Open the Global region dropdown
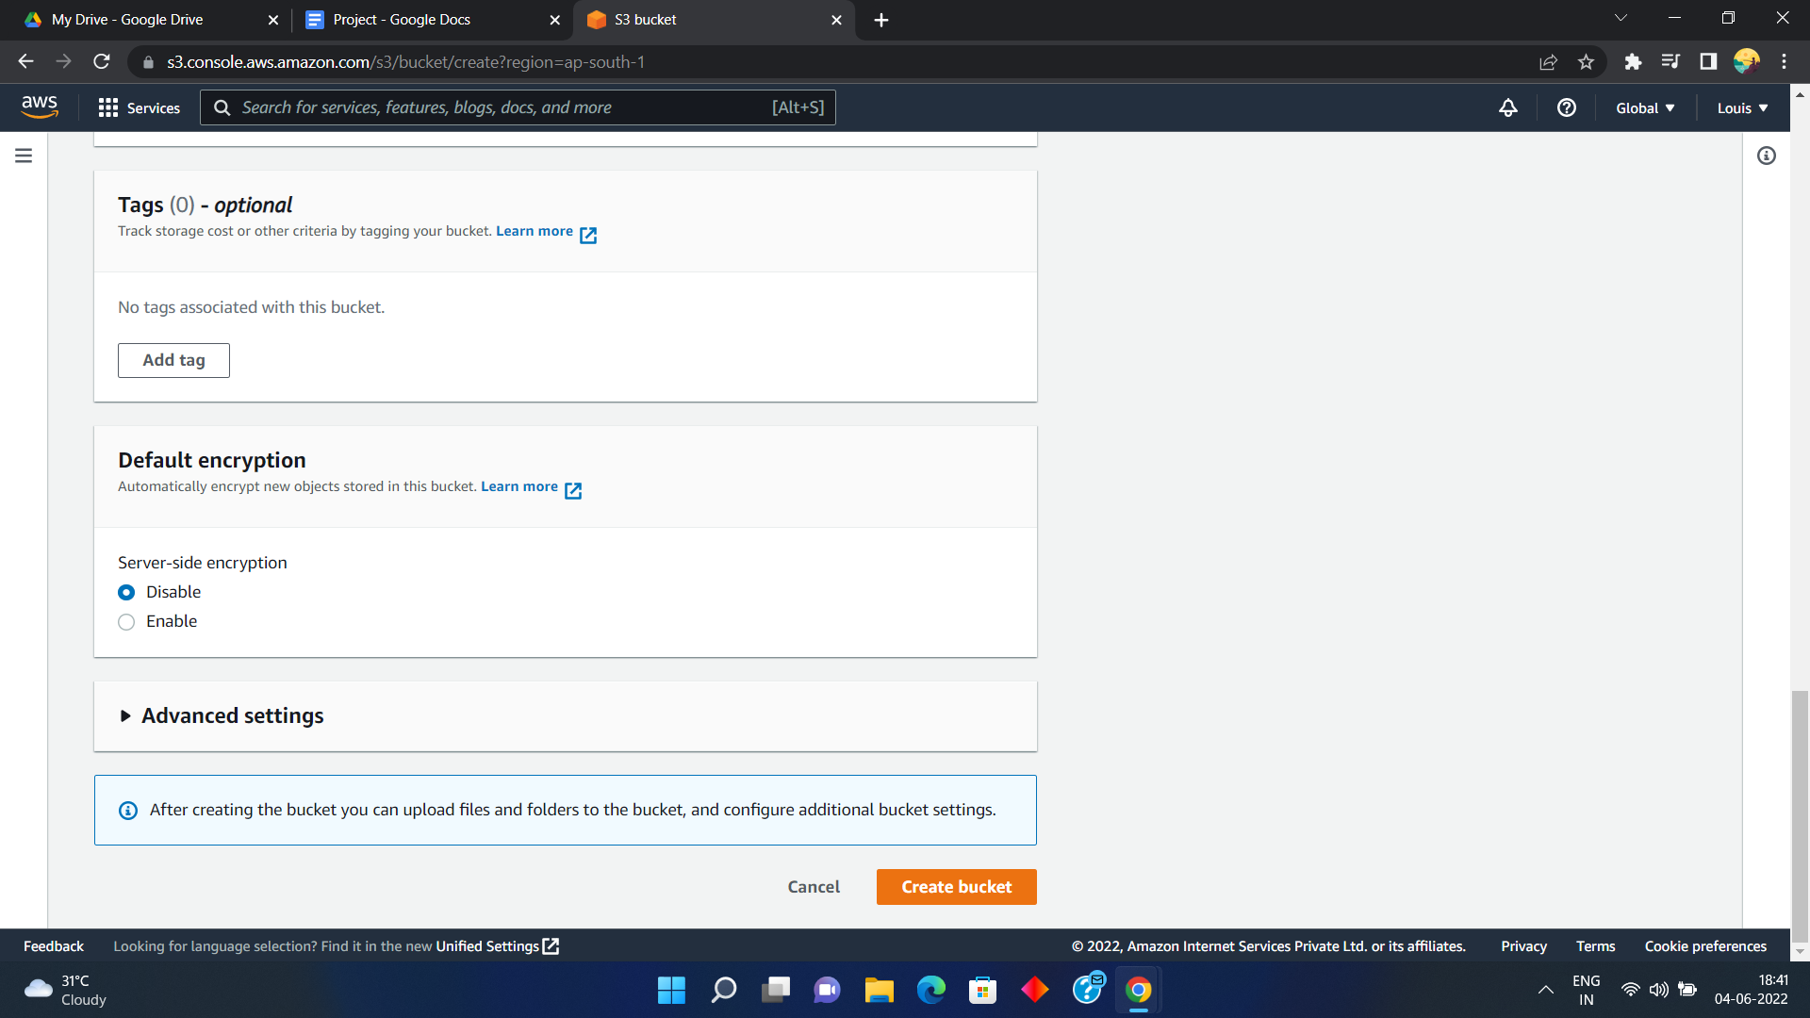Screen dimensions: 1810x1018 tap(1644, 108)
